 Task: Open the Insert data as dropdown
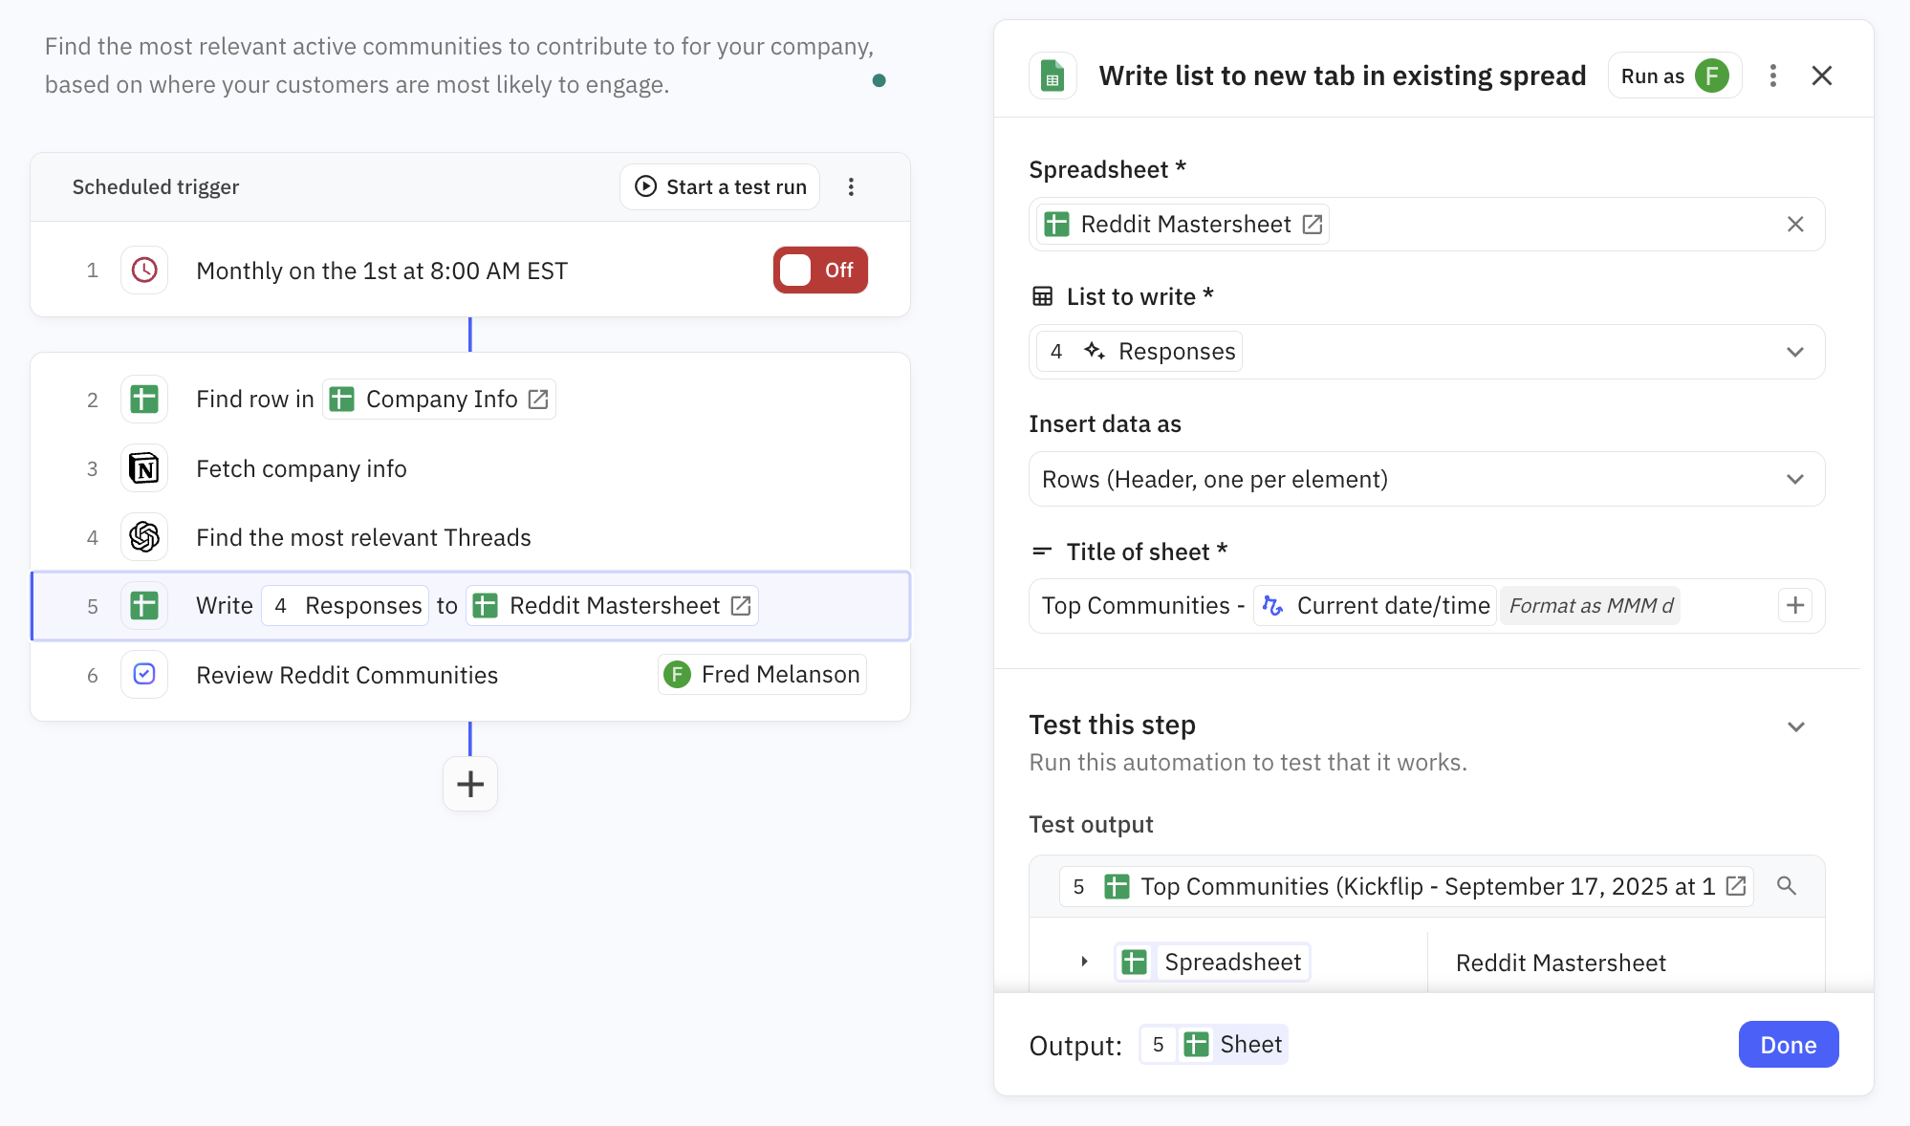pos(1794,479)
